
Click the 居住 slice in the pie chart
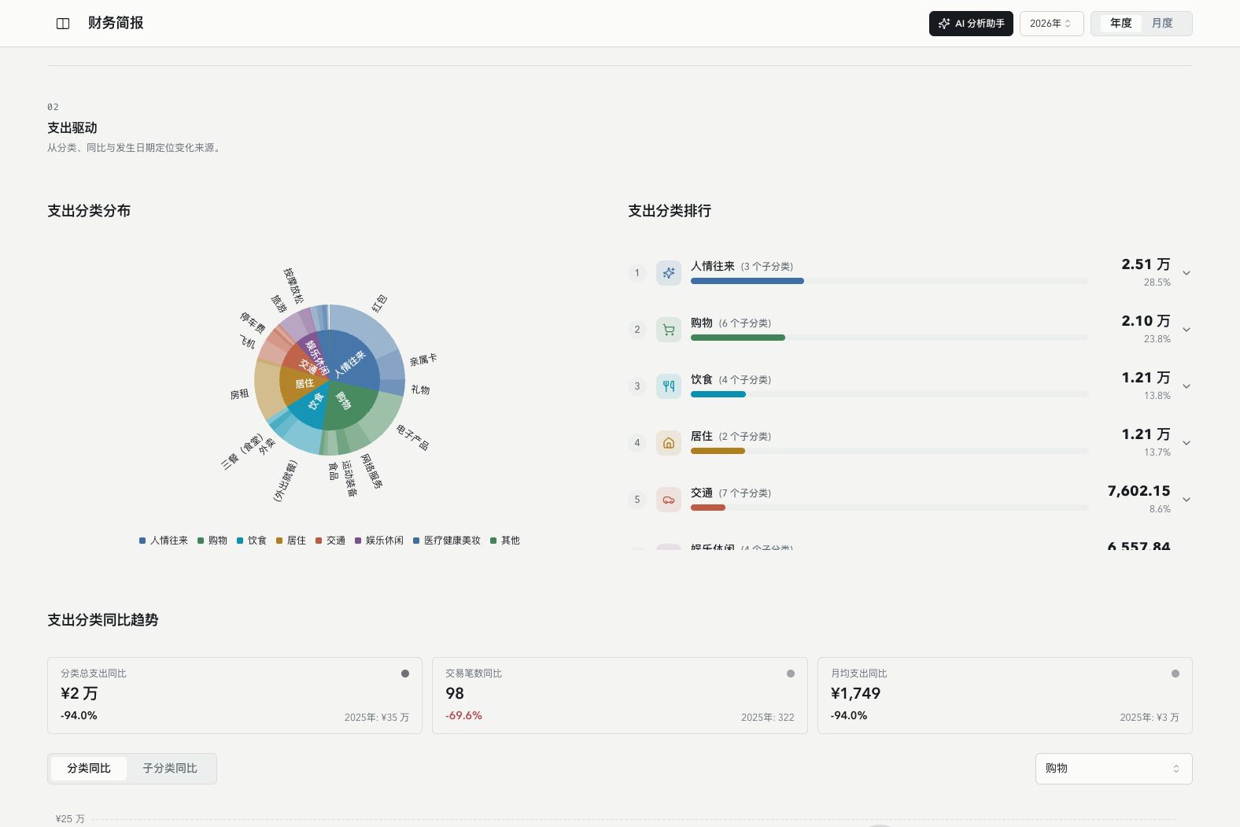(303, 384)
